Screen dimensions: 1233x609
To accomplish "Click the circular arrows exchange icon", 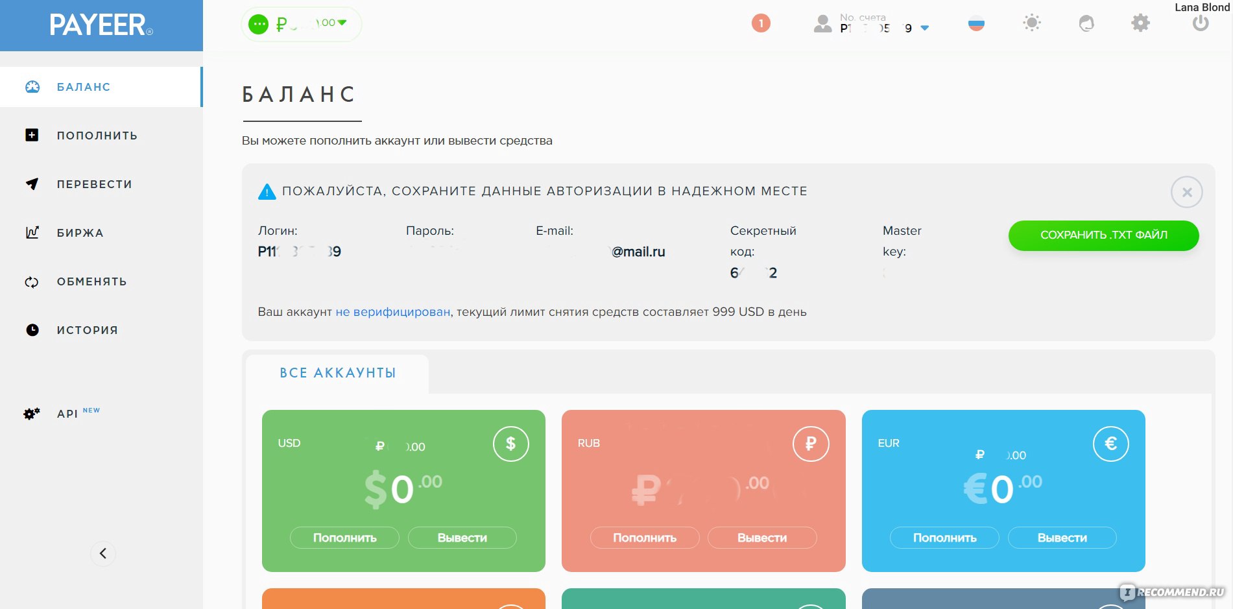I will (x=32, y=282).
